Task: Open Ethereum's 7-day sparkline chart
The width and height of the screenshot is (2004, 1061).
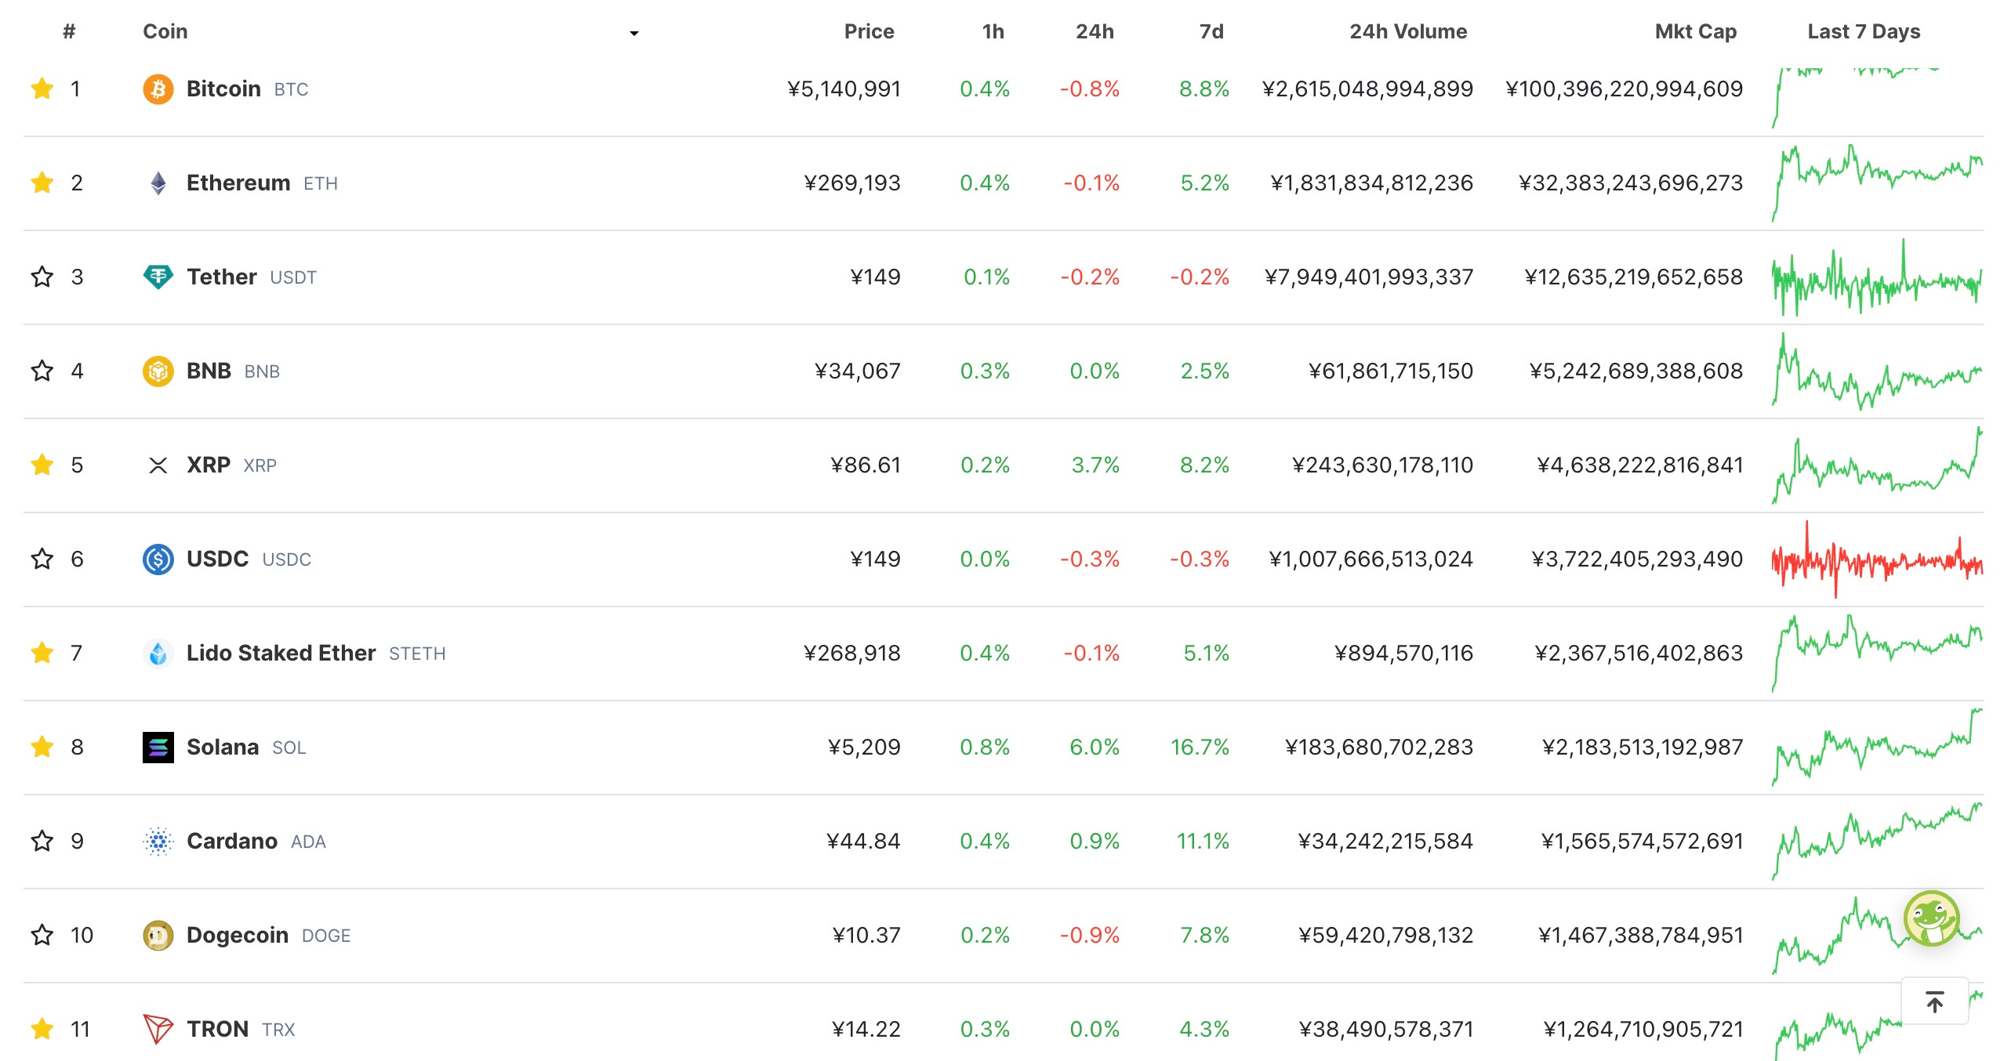Action: click(1877, 183)
